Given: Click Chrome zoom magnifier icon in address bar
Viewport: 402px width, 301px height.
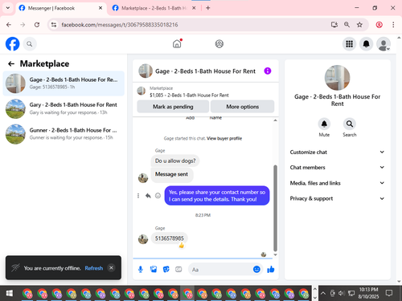Looking at the screenshot, I should (x=347, y=25).
